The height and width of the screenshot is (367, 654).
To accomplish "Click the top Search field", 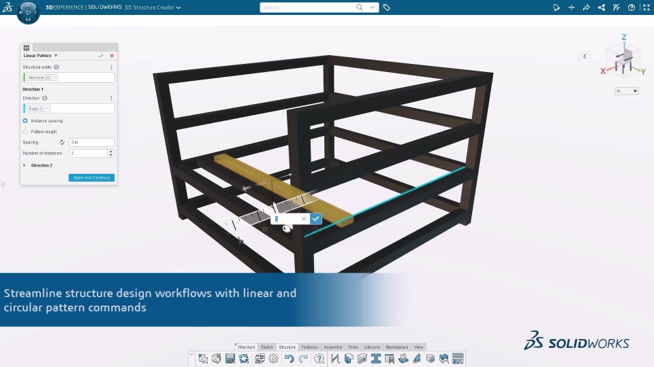I will click(307, 7).
